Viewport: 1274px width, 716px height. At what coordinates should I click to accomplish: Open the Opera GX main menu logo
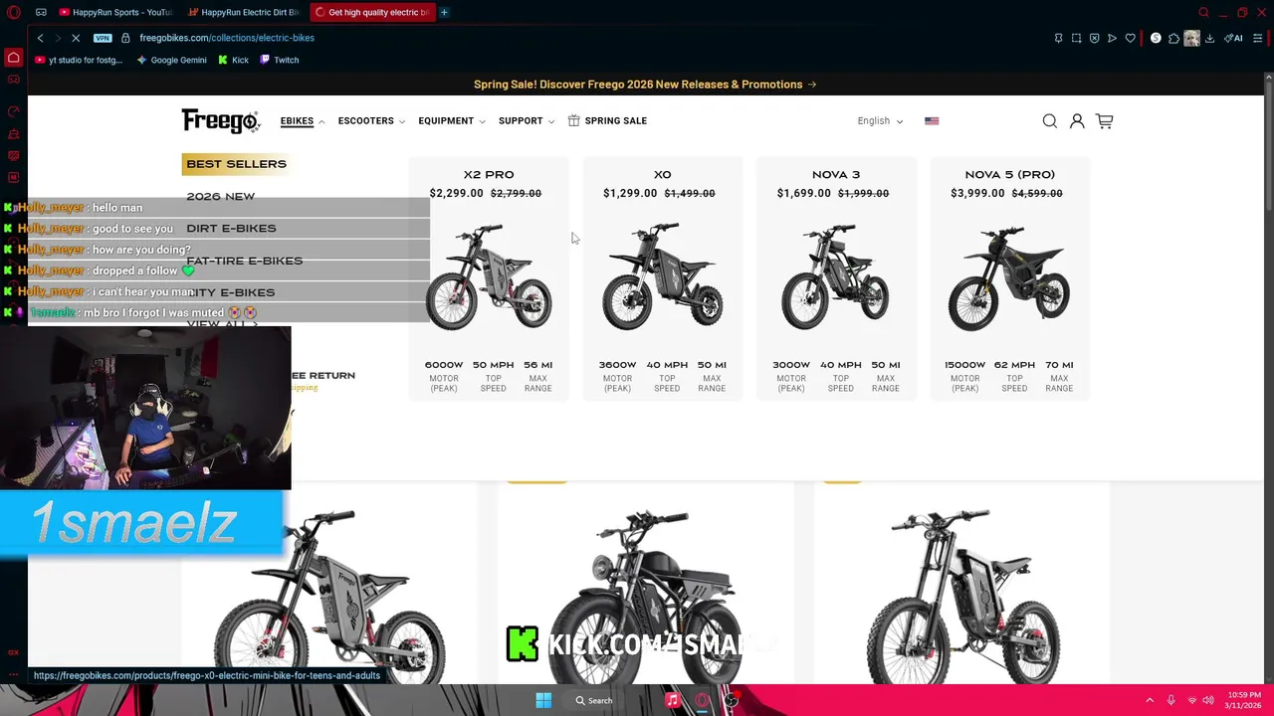coord(13,12)
